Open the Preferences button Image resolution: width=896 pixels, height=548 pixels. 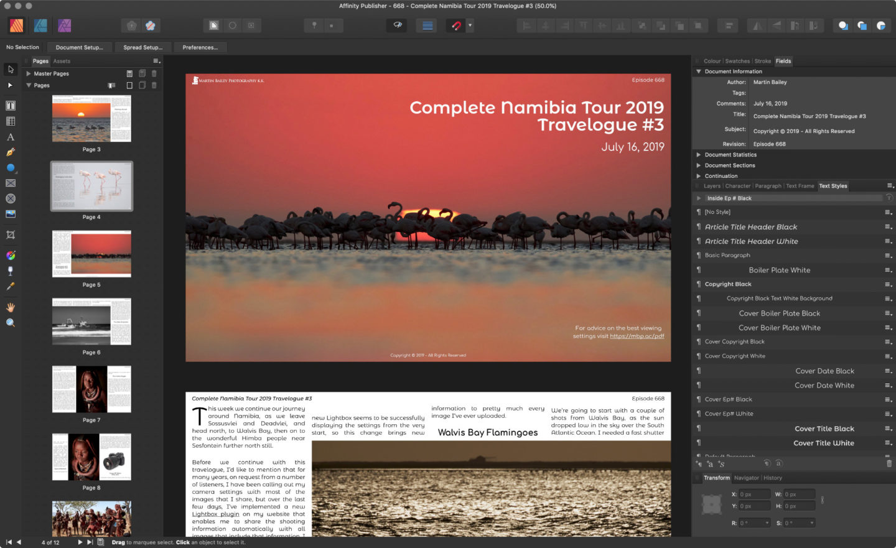coord(200,47)
